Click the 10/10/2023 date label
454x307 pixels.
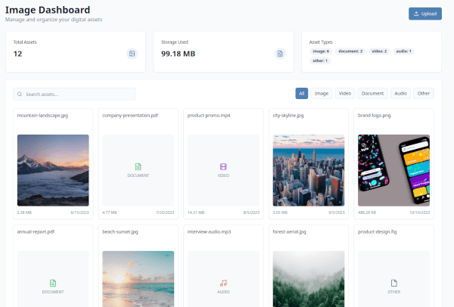[419, 212]
